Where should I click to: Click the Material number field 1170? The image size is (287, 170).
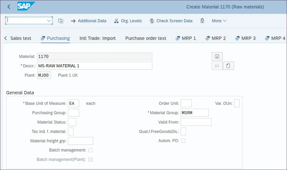[95, 56]
